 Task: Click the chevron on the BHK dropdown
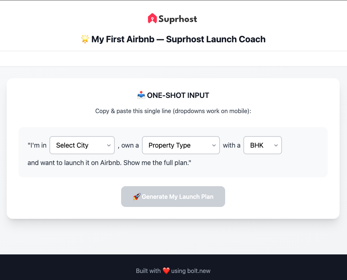click(x=276, y=145)
